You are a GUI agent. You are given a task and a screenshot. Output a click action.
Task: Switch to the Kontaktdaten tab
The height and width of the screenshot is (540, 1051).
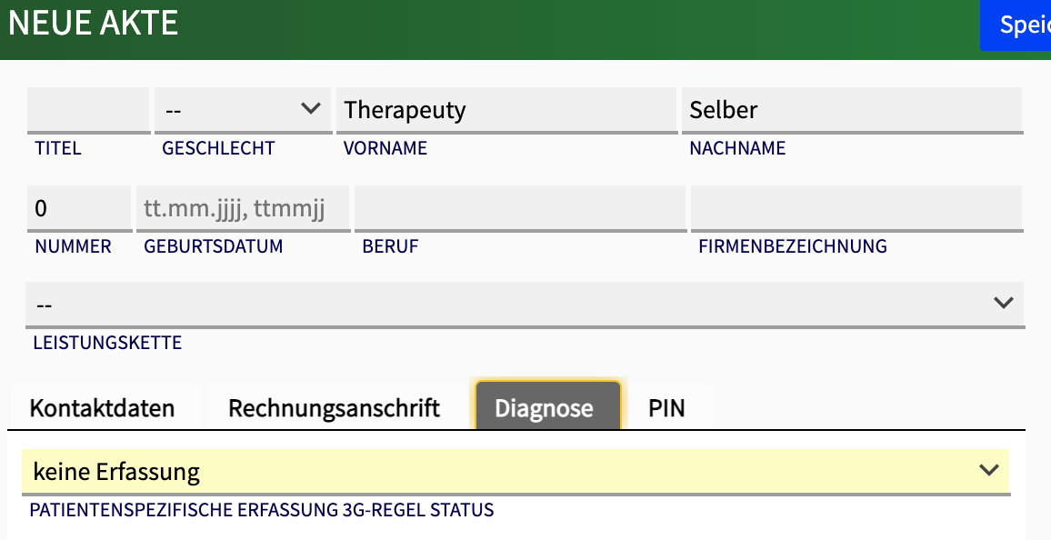point(102,408)
